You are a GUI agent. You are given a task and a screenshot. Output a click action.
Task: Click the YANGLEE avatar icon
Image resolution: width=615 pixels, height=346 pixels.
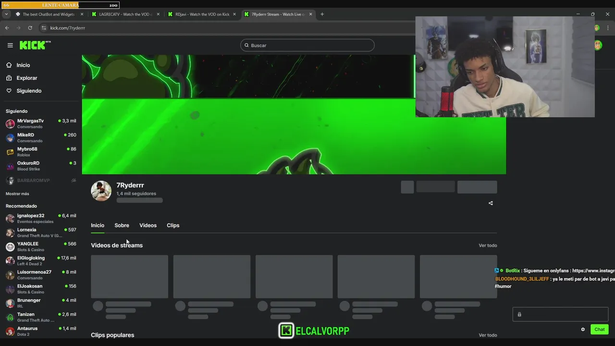click(10, 247)
